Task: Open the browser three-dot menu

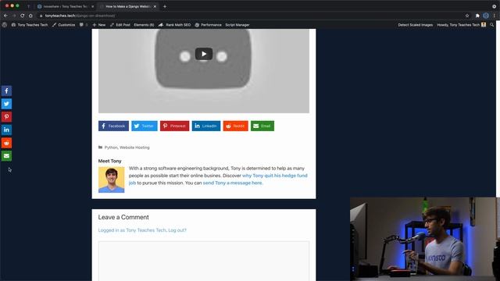Action: tap(494, 16)
